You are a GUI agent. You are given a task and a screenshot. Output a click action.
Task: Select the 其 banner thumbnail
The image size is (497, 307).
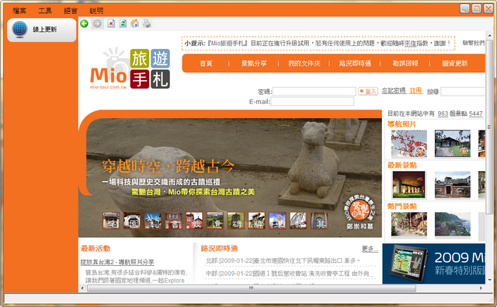[x=319, y=221]
